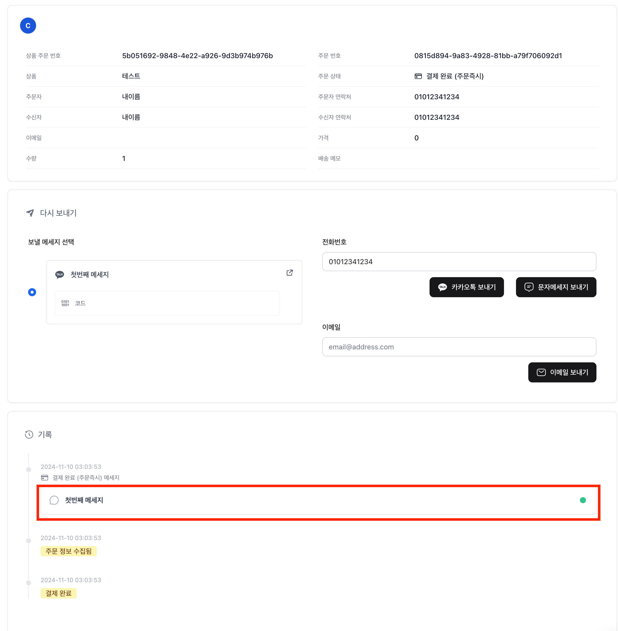This screenshot has width=618, height=631.
Task: Click the paper plane 다시 보내기 icon
Action: (x=30, y=213)
